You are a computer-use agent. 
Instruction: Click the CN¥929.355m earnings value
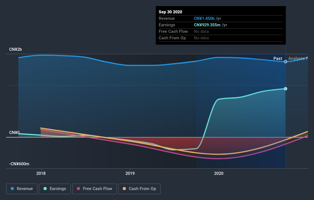(x=207, y=25)
